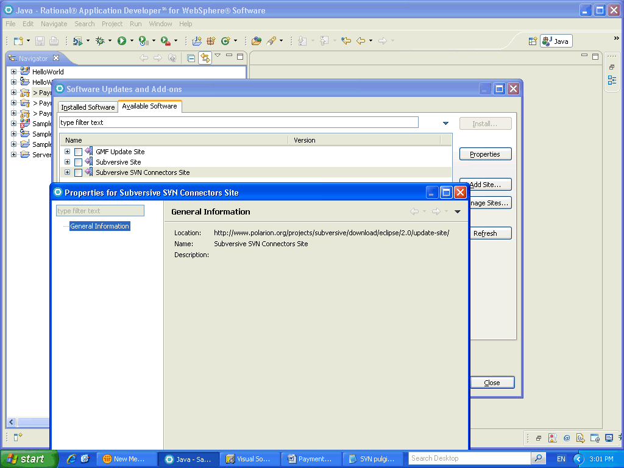Click the Debug bug icon
Image resolution: width=624 pixels, height=468 pixels.
(x=100, y=41)
